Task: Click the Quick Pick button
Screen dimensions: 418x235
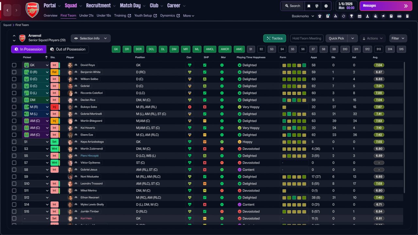Action: 337,39
